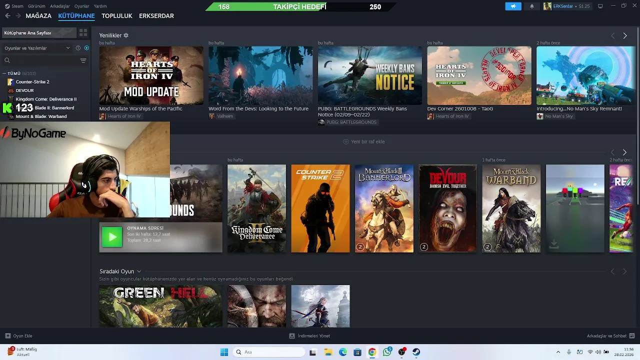Toggle sort by recent activity clock icon
640x360 pixels.
[x=78, y=48]
